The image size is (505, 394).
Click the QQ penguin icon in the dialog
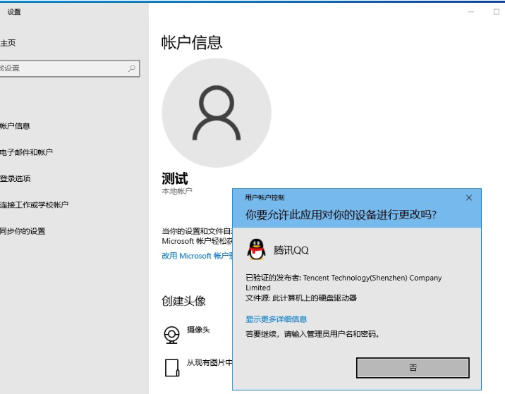coord(256,250)
